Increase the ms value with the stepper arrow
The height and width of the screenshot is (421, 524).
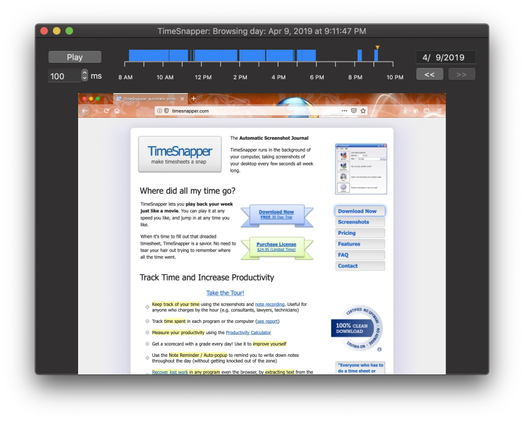click(84, 73)
